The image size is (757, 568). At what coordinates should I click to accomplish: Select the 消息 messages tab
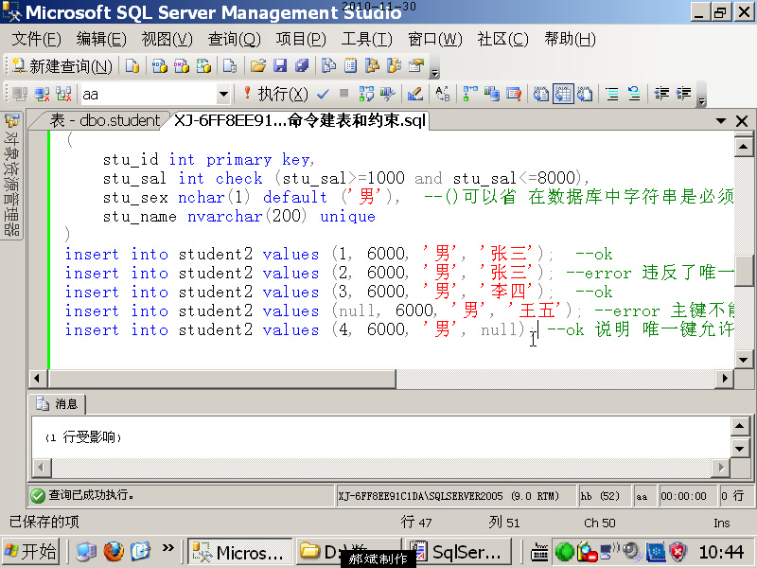point(58,404)
